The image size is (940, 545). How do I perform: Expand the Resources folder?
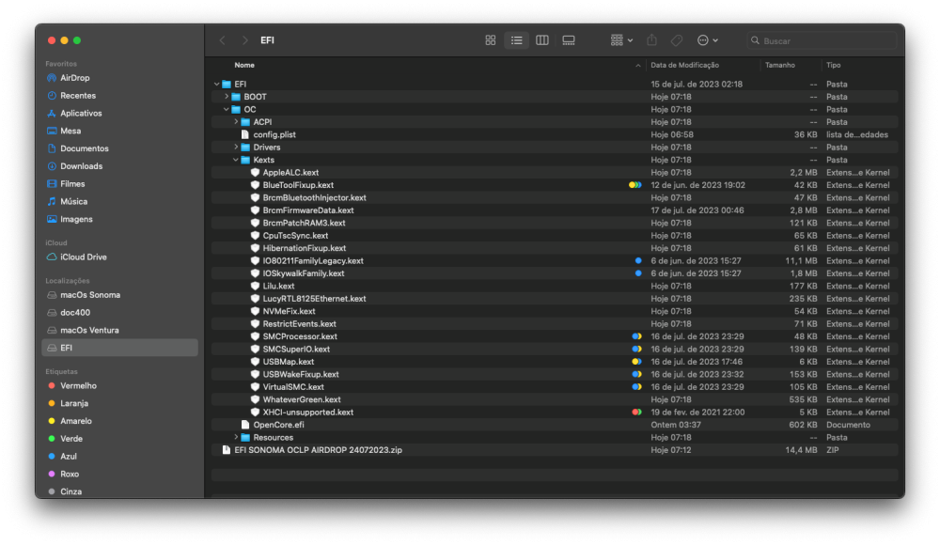[x=236, y=437]
